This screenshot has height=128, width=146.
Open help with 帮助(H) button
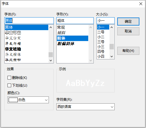click(128, 51)
